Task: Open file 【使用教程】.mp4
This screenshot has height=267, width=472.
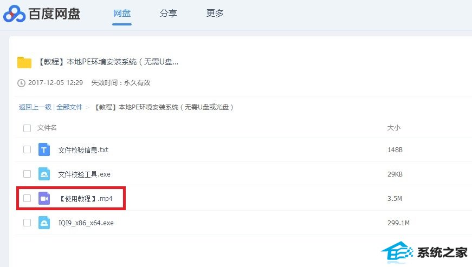Action: point(86,198)
